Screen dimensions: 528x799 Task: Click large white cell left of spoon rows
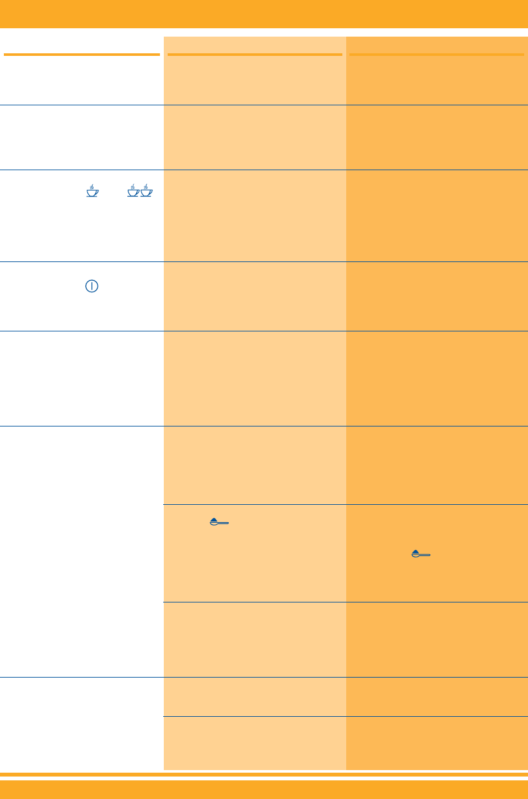pos(81,551)
